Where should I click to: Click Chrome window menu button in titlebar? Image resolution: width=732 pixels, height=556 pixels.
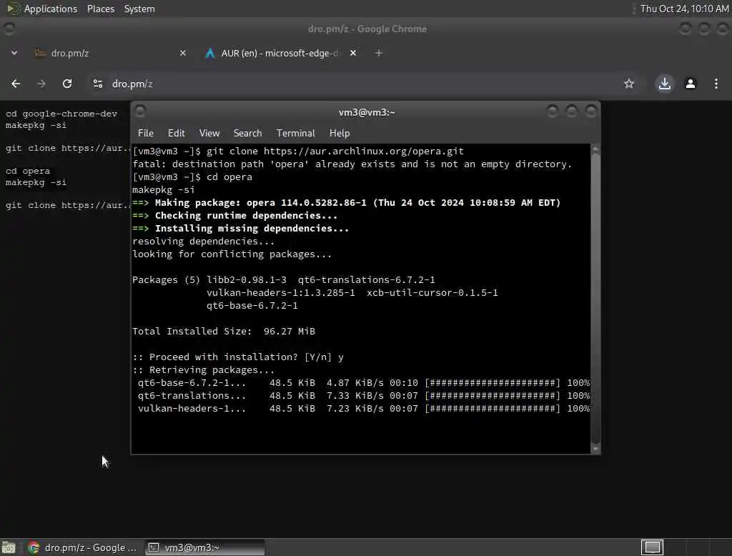pos(9,29)
